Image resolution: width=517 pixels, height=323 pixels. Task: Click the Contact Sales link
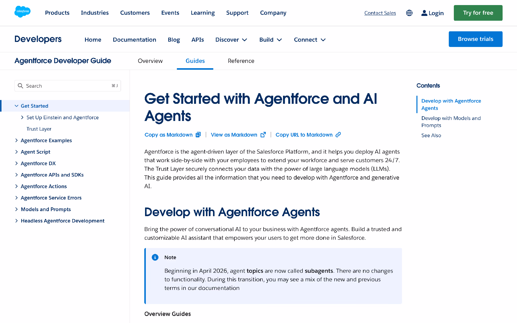pos(380,13)
